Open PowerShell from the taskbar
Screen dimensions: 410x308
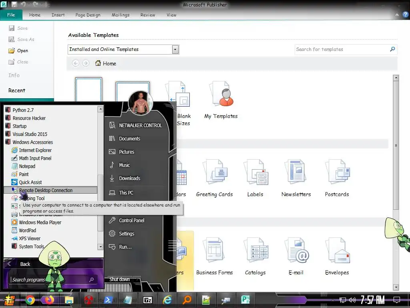click(x=108, y=300)
